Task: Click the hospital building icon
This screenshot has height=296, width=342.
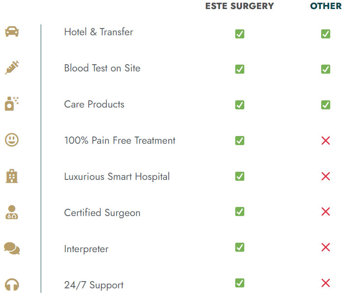Action: pos(11,176)
